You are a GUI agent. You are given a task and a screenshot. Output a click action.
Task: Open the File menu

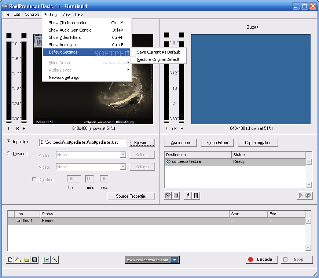pyautogui.click(x=6, y=14)
